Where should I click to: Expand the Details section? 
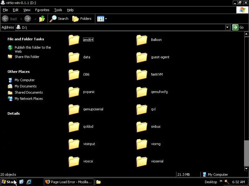pyautogui.click(x=14, y=113)
